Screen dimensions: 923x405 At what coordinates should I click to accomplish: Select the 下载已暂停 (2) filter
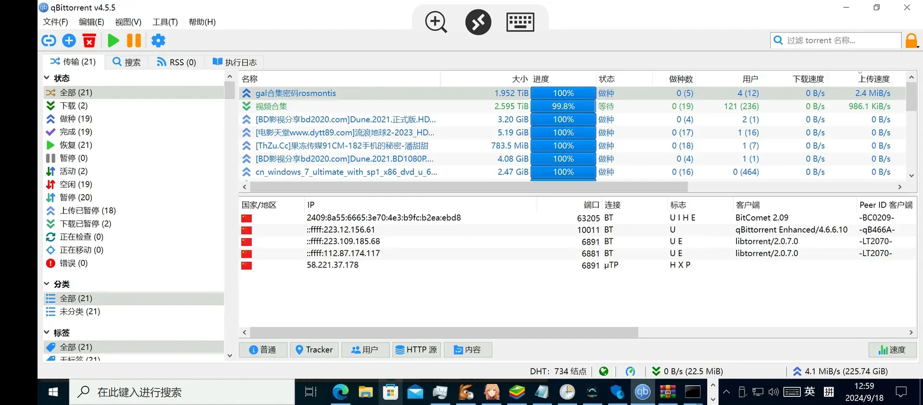point(134,224)
